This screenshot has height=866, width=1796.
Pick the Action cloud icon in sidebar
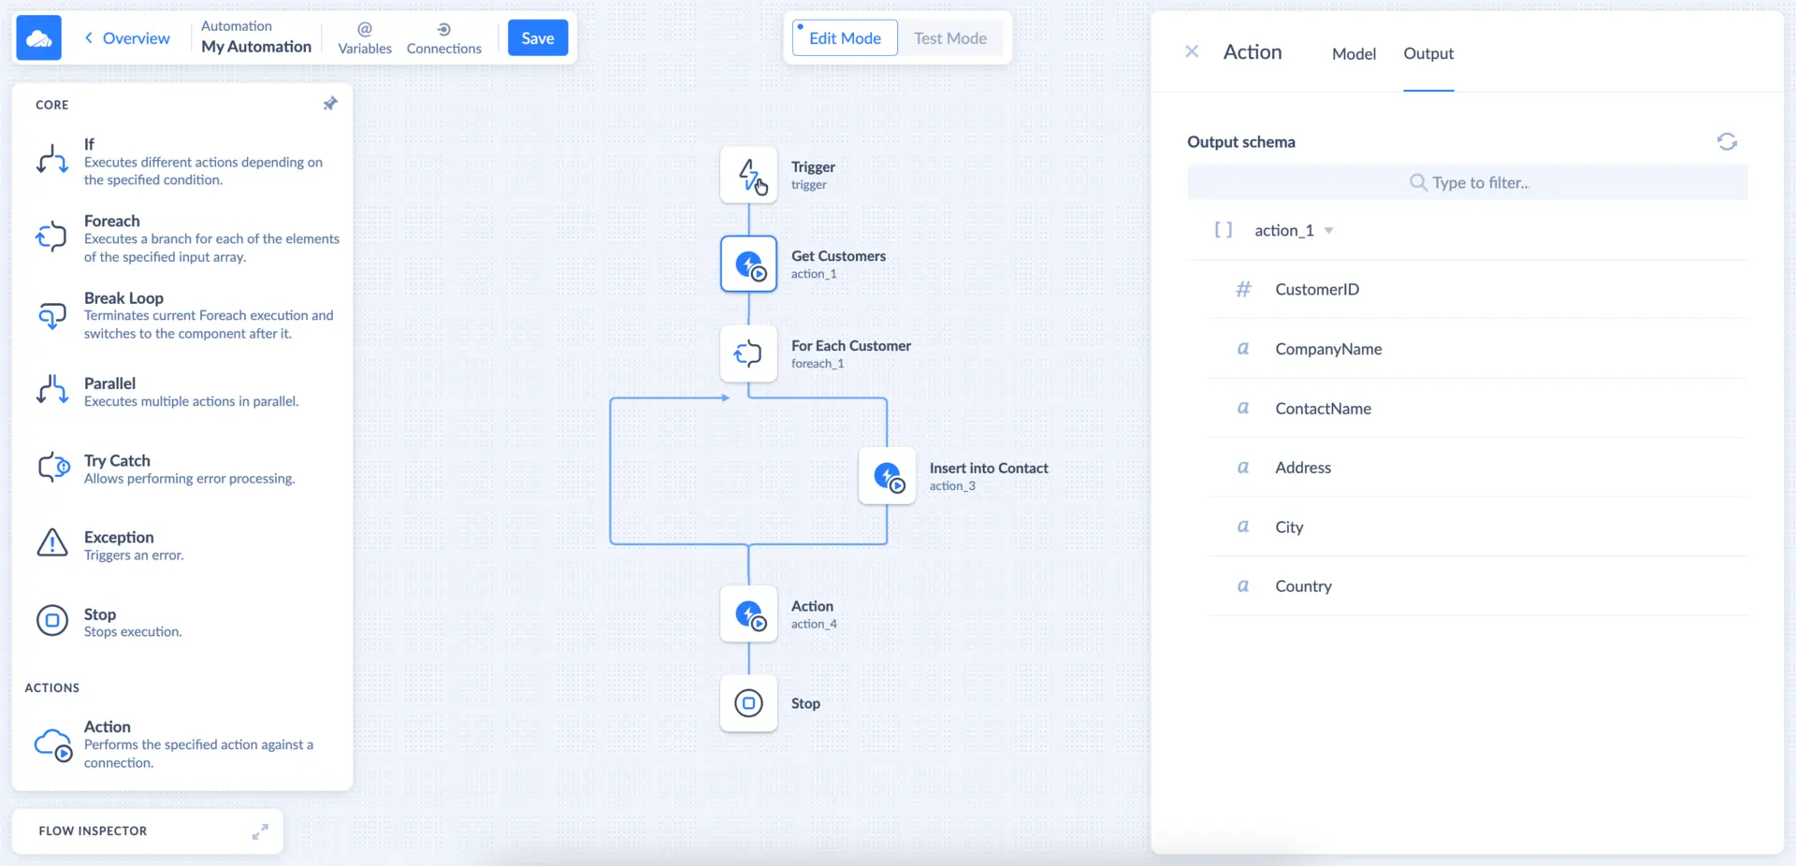[x=53, y=744]
